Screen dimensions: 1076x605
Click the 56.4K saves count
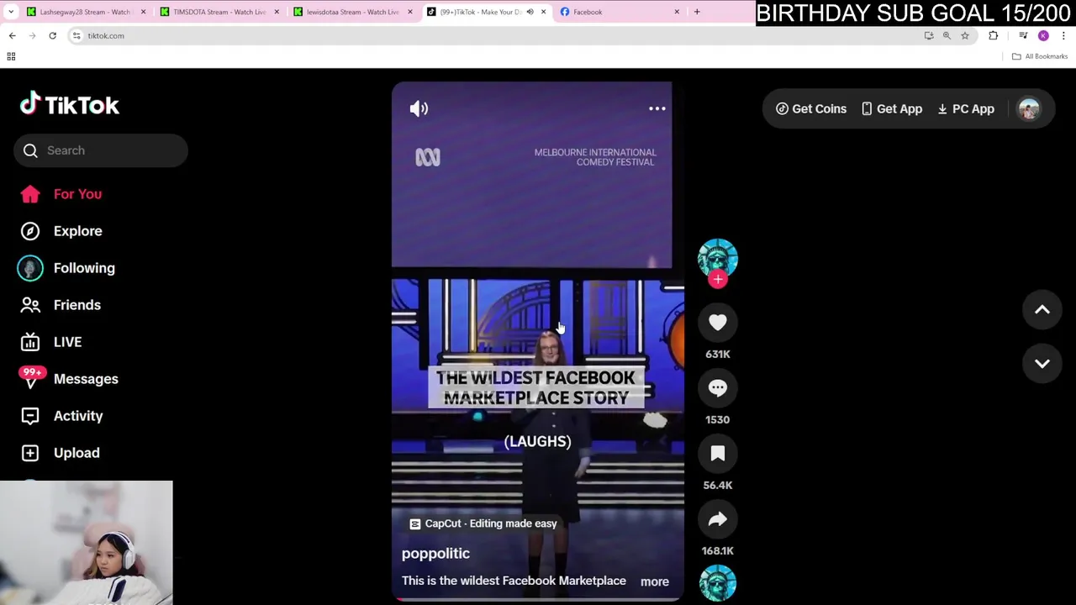click(718, 485)
